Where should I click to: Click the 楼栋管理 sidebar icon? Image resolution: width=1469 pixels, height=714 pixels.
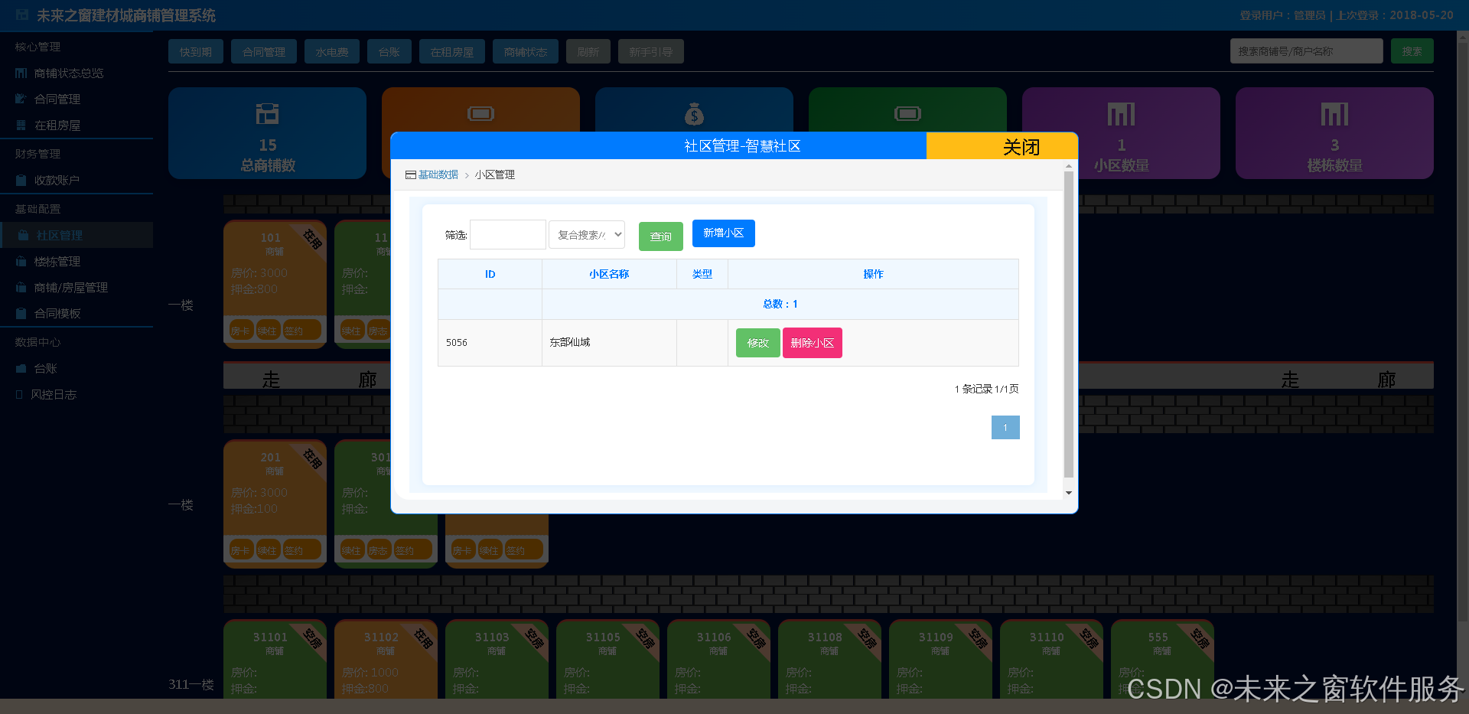[21, 262]
